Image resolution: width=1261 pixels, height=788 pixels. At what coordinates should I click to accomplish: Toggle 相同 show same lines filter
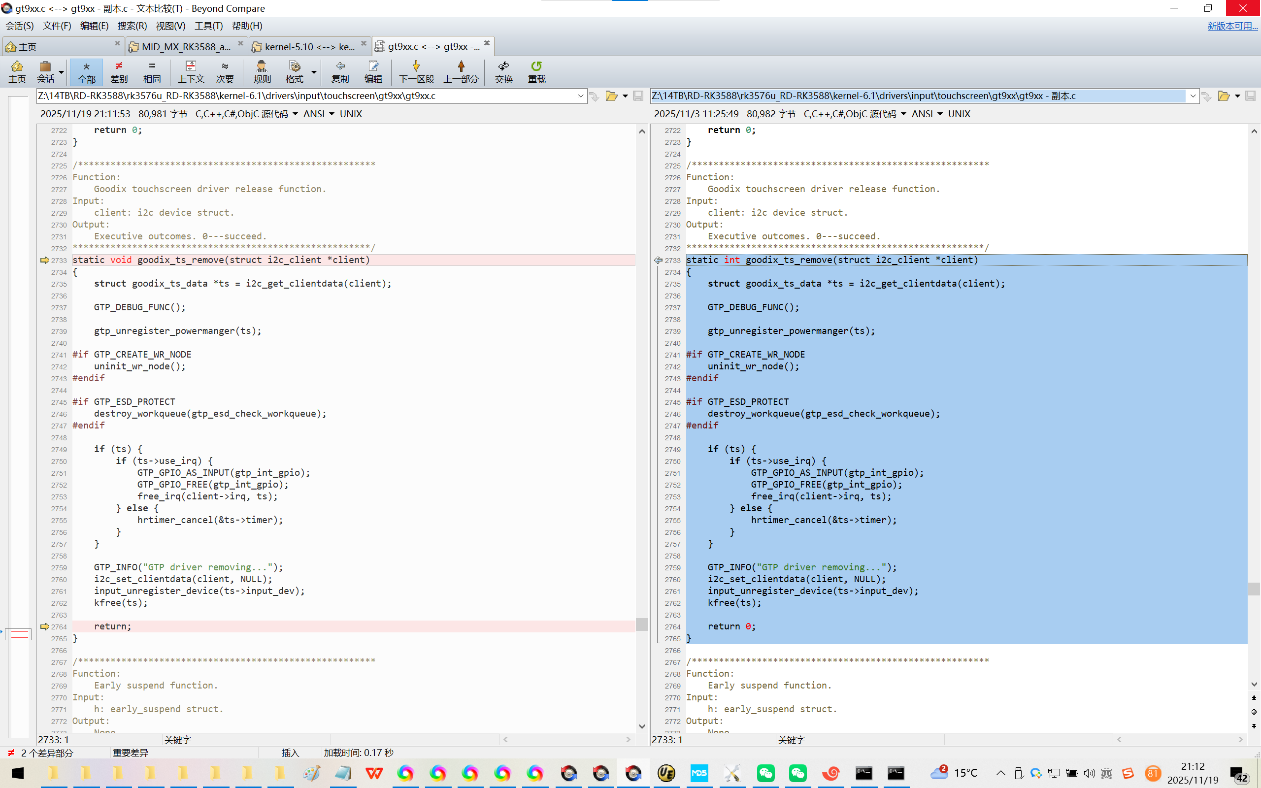pos(152,71)
